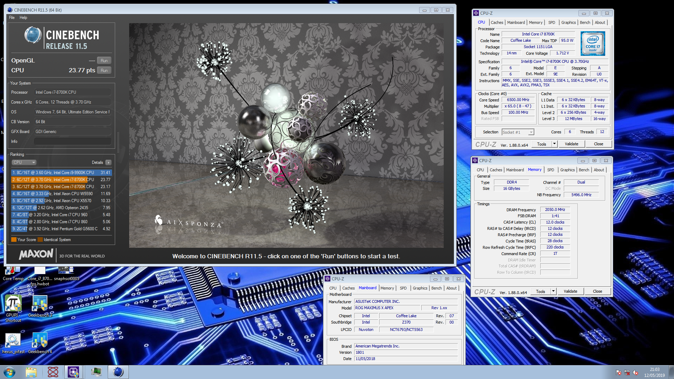Switch to Cinebench taskbar button

coord(118,372)
